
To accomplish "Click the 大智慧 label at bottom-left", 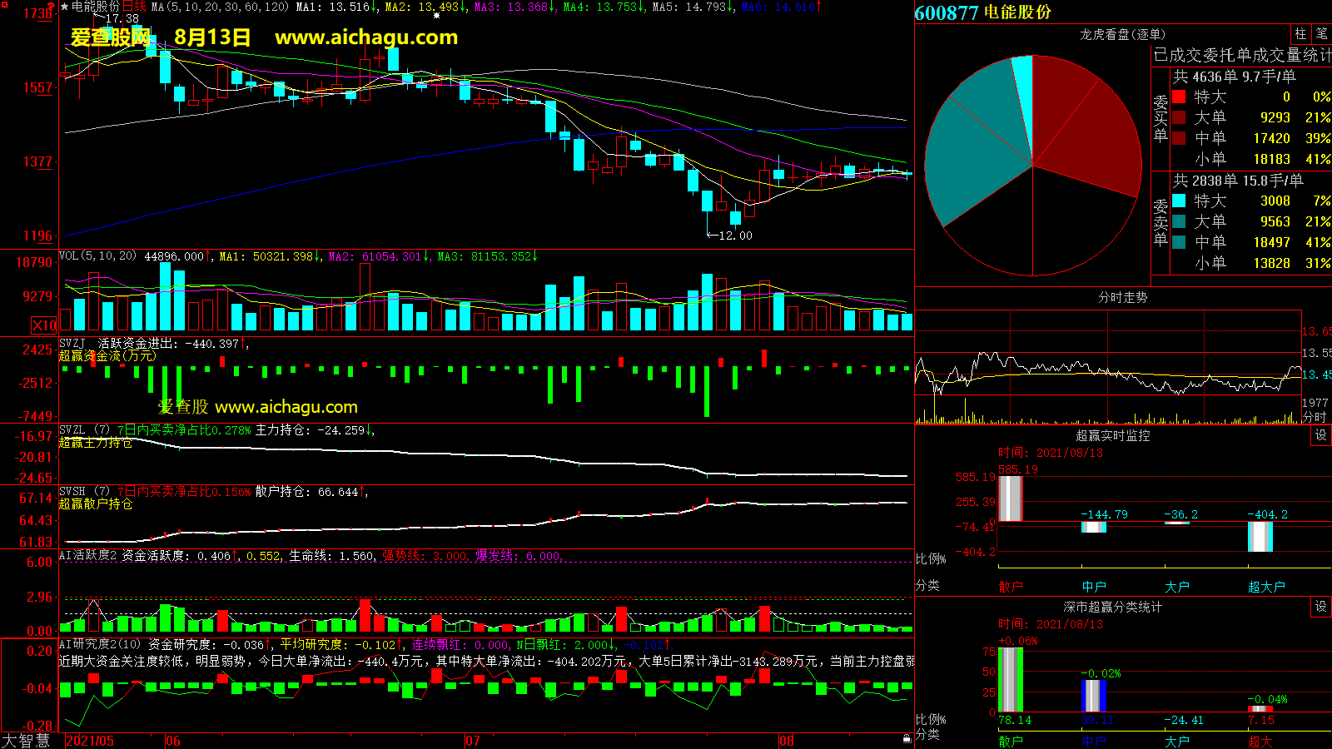I will click(27, 740).
